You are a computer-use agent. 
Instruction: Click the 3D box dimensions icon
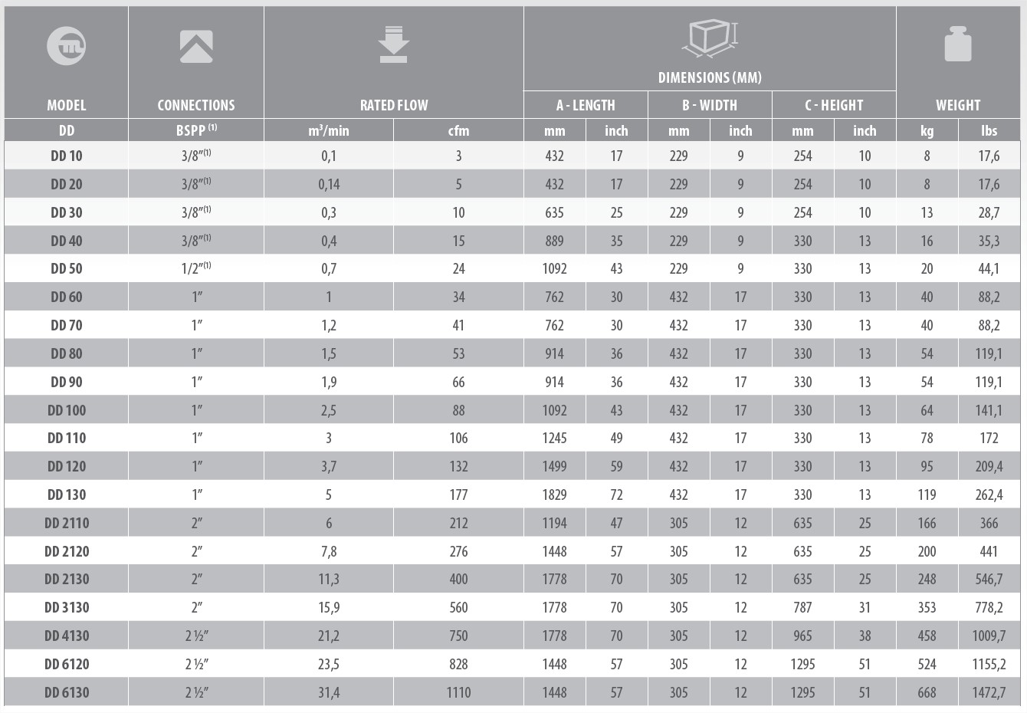pyautogui.click(x=710, y=38)
